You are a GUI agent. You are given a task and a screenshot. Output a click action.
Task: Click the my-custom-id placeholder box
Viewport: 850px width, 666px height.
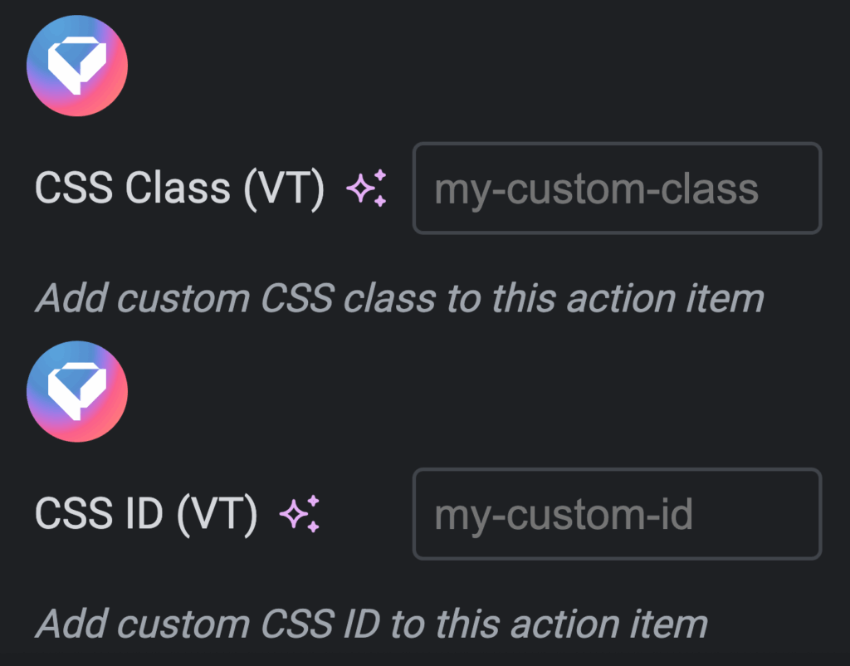617,514
